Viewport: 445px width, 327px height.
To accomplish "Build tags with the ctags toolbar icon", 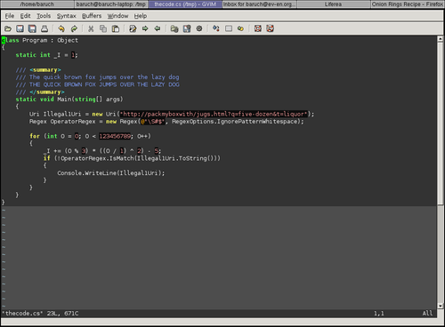I will pyautogui.click(x=229, y=28).
